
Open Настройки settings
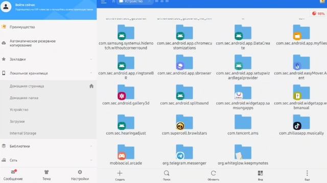tap(80, 175)
